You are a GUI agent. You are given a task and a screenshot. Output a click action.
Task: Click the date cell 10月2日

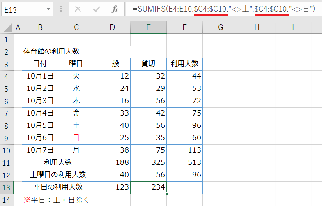point(40,89)
